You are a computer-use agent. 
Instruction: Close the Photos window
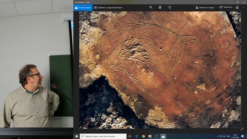coord(244,2)
